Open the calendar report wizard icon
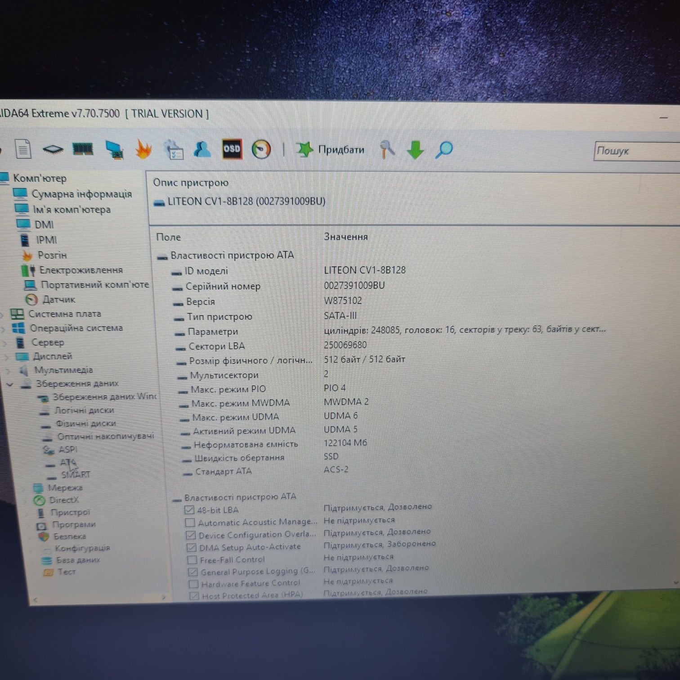This screenshot has width=680, height=680. (x=174, y=149)
